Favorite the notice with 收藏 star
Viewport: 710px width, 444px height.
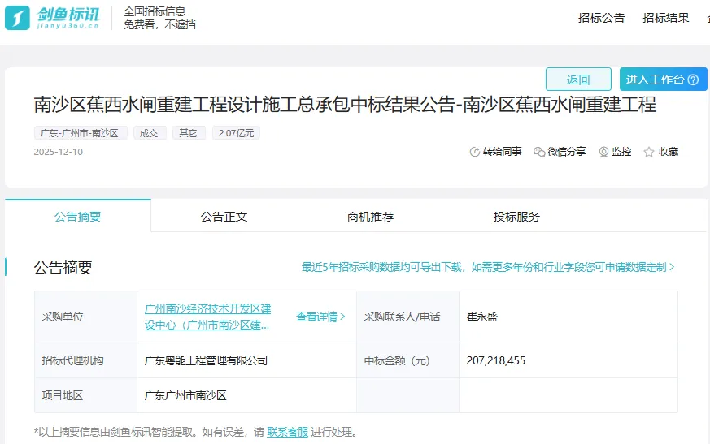pyautogui.click(x=649, y=152)
